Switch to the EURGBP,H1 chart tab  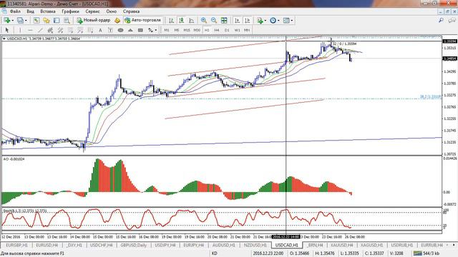click(x=16, y=245)
